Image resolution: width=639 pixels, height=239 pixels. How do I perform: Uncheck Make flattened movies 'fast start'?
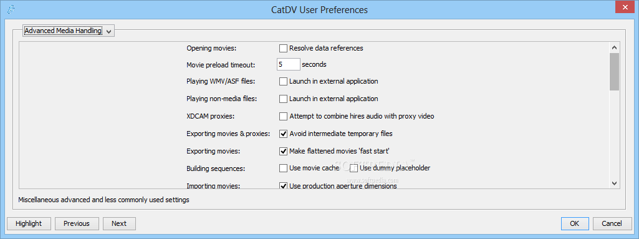click(283, 151)
